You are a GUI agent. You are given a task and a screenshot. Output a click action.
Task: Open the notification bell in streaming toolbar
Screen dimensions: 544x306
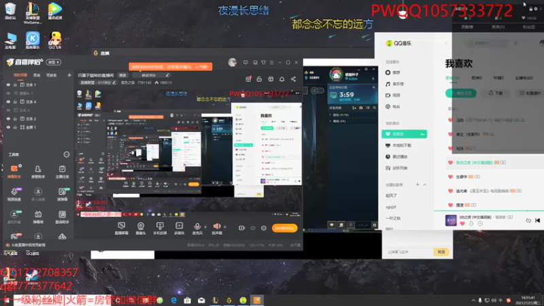[282, 79]
